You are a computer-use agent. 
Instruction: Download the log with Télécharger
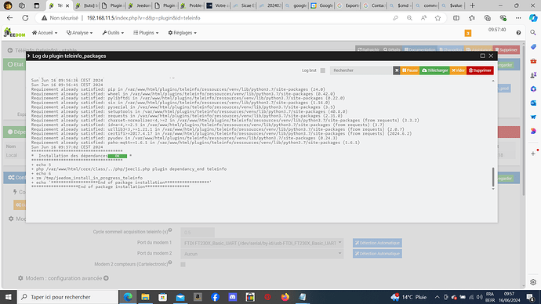pyautogui.click(x=434, y=71)
